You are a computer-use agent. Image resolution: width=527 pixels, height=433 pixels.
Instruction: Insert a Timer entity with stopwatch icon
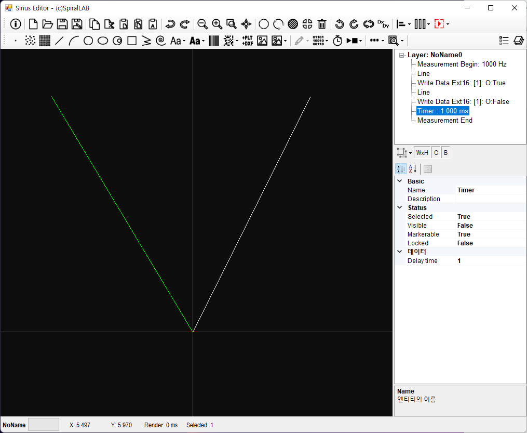coord(337,41)
